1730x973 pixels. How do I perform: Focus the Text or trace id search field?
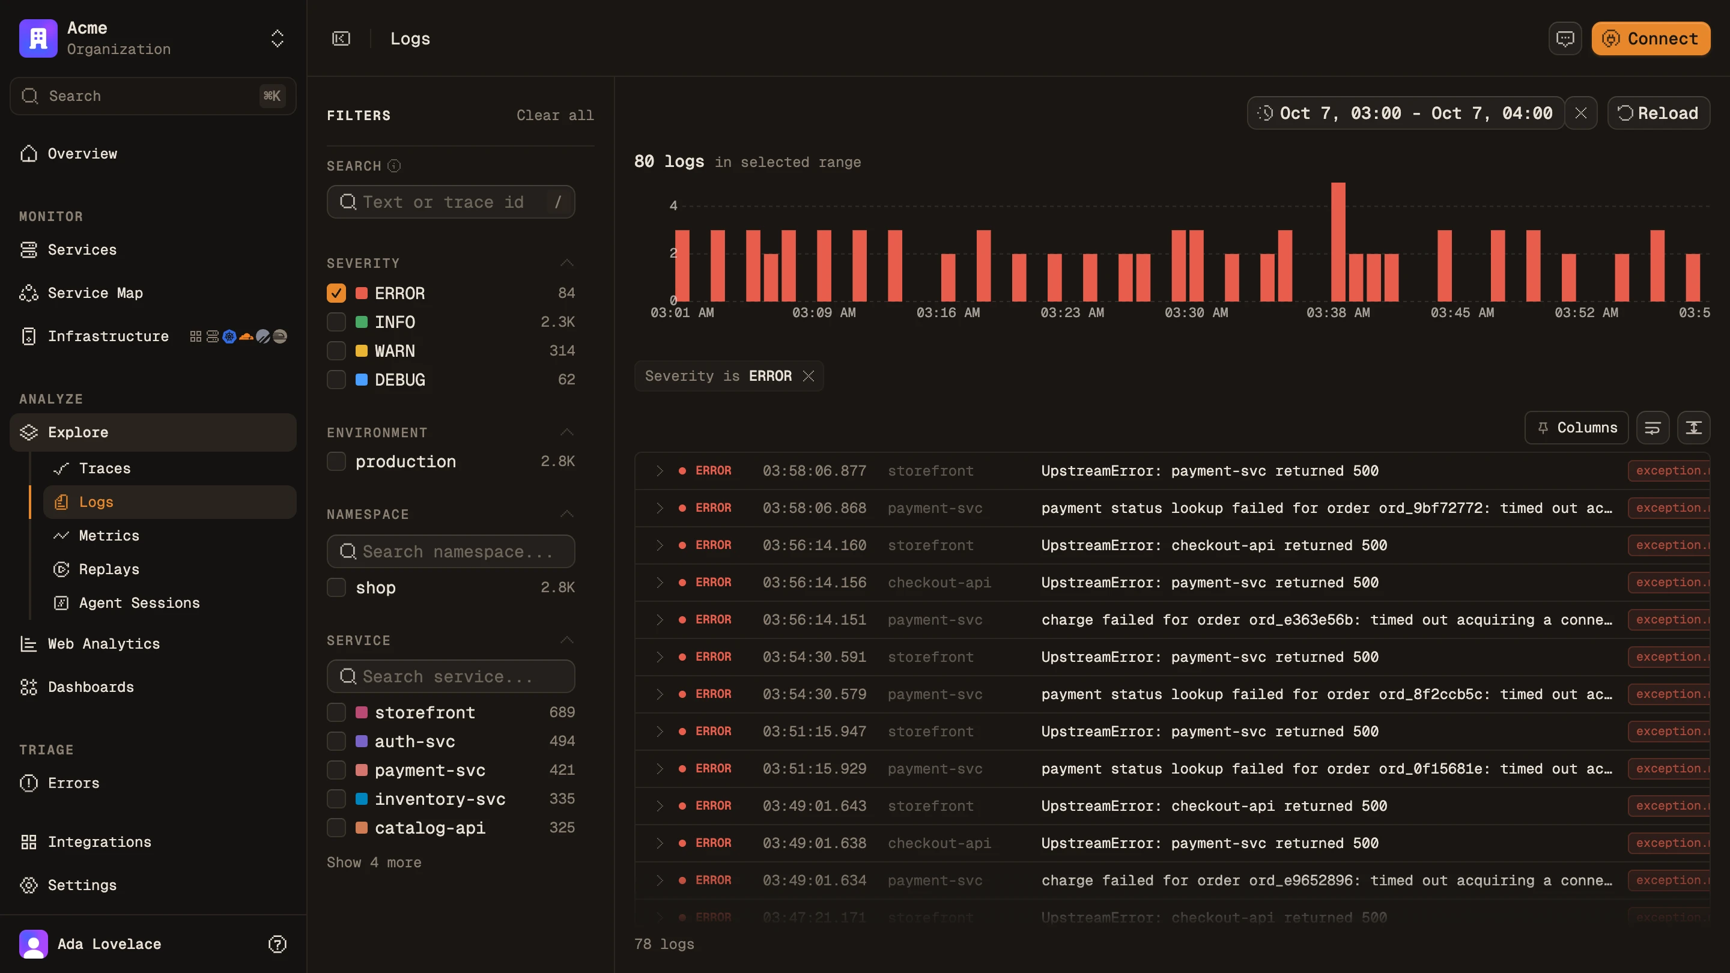(x=451, y=202)
